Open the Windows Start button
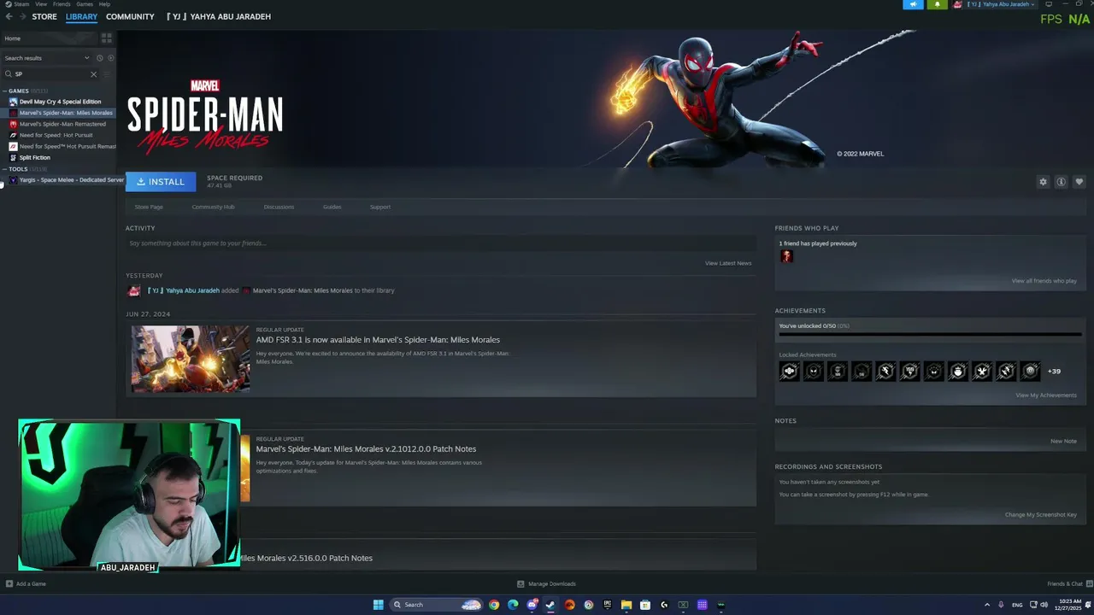The height and width of the screenshot is (615, 1094). (379, 605)
